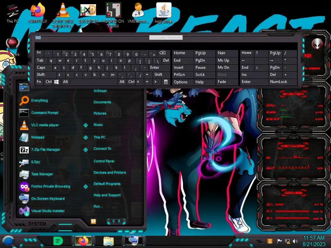331x248 pixels.
Task: Toggle the right Shift key
Action: click(161, 75)
